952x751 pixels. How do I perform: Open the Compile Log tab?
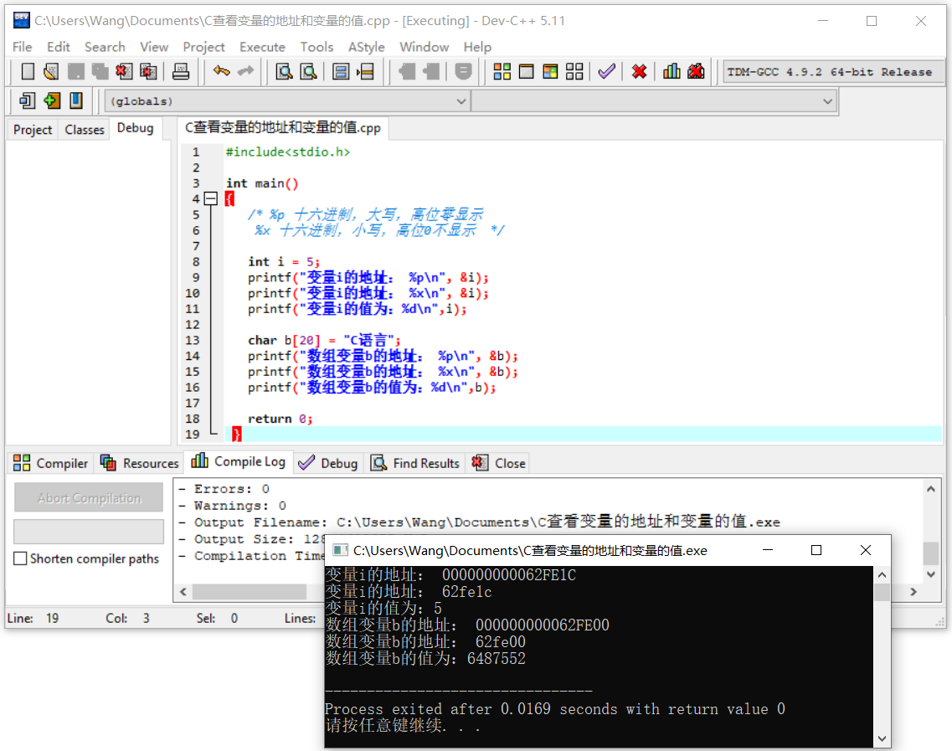pyautogui.click(x=239, y=461)
